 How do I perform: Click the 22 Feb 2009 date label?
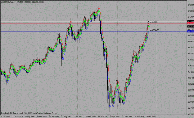tap(127, 116)
